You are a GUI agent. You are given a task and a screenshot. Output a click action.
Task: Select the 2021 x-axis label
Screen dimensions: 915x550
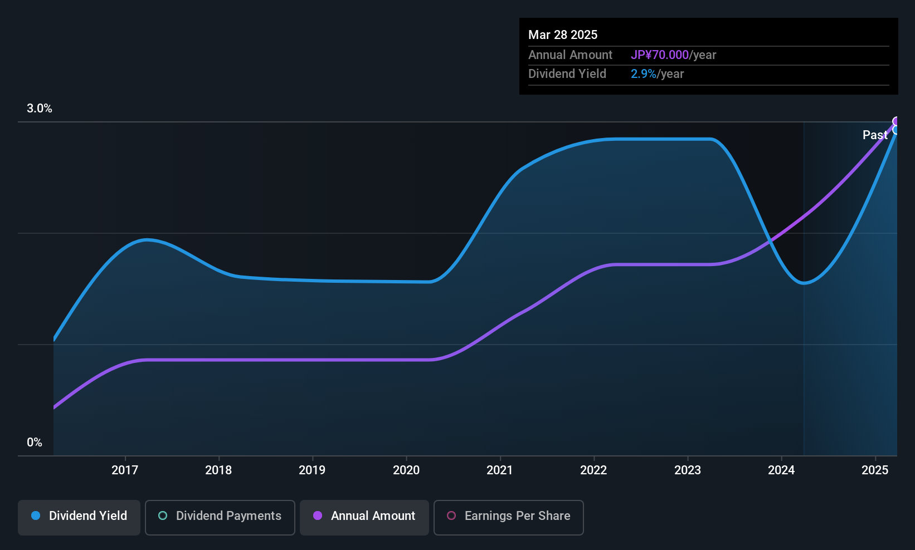pos(500,470)
